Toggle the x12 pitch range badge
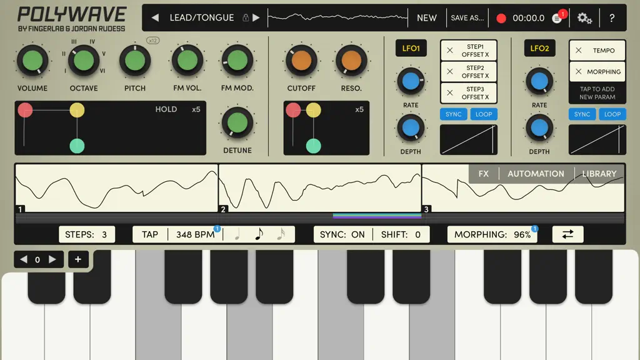 point(152,41)
